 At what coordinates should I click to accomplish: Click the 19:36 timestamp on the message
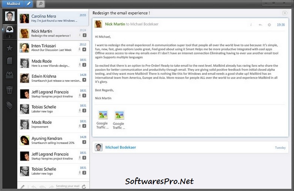click(281, 25)
